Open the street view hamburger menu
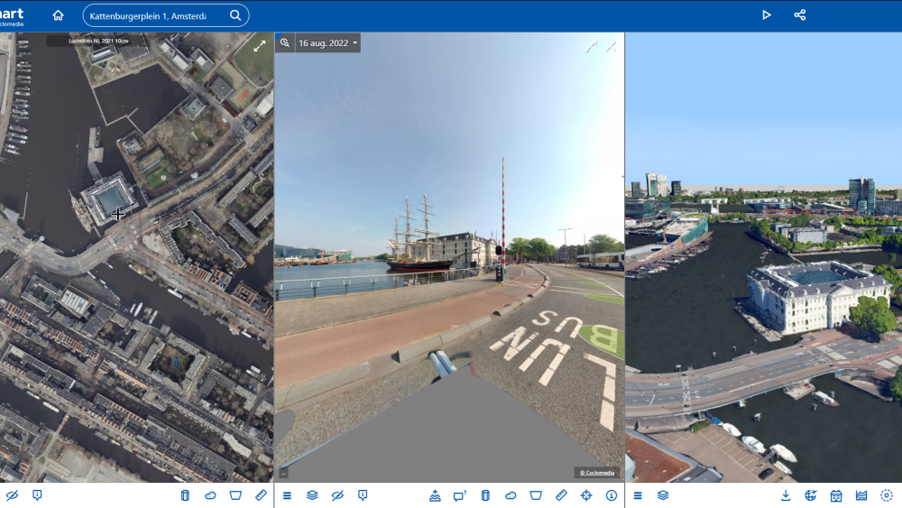 (287, 495)
